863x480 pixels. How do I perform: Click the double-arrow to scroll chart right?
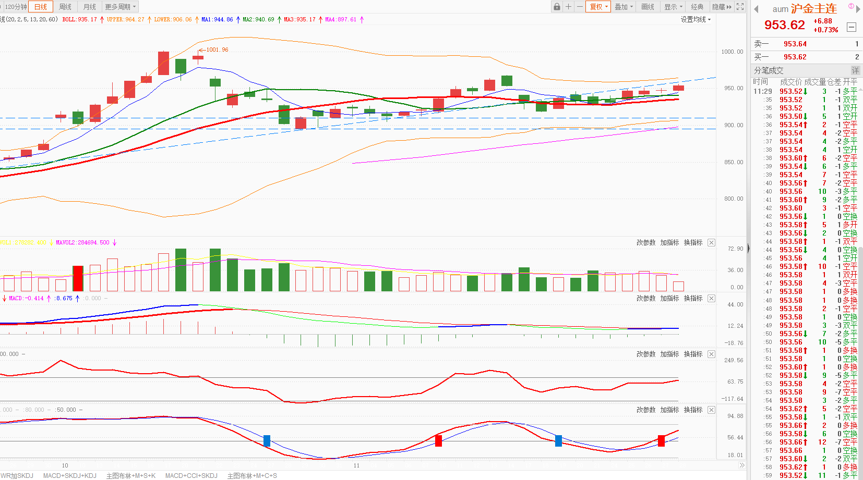tap(741, 465)
